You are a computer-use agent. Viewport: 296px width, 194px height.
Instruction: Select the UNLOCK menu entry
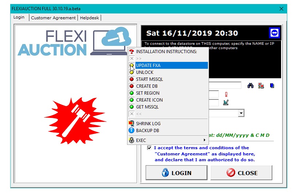tap(168, 72)
